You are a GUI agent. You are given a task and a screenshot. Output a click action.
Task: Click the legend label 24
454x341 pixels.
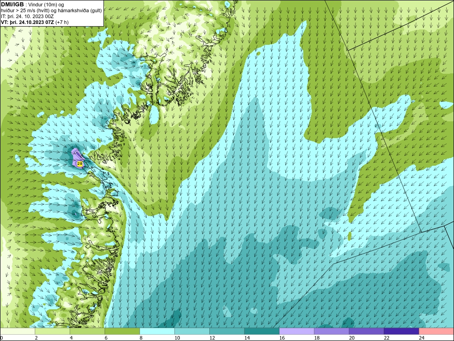422,338
